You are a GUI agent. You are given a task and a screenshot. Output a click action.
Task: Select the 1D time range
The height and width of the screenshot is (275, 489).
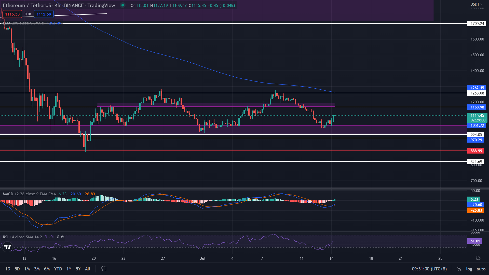coord(8,269)
